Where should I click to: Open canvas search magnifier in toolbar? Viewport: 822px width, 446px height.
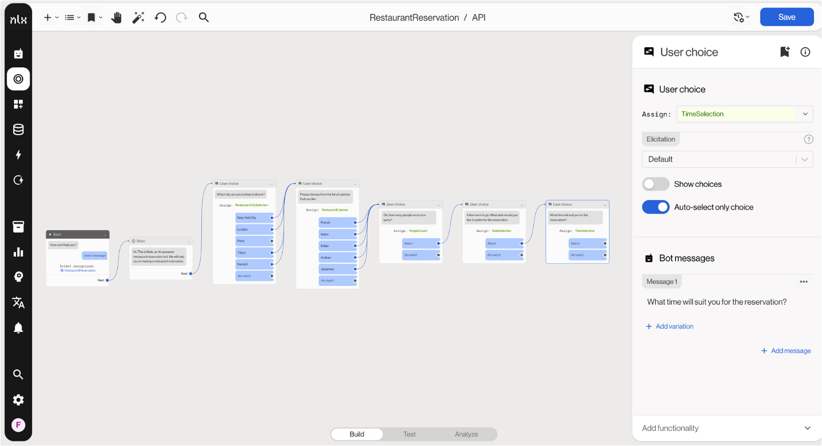coord(204,18)
